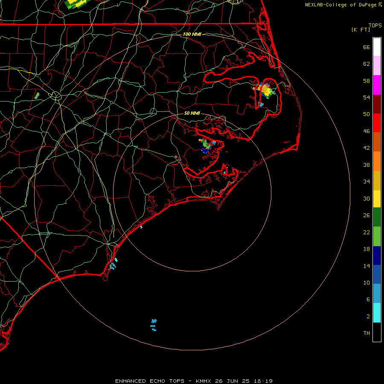This screenshot has width=384, height=384.
Task: Click the legend value 58
Action: 367,81
